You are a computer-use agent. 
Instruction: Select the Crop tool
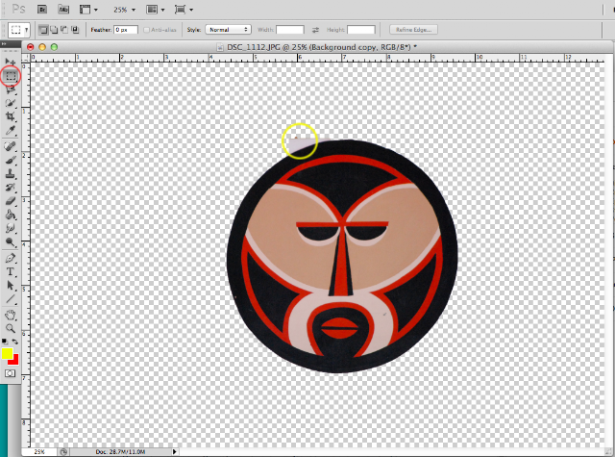[11, 116]
